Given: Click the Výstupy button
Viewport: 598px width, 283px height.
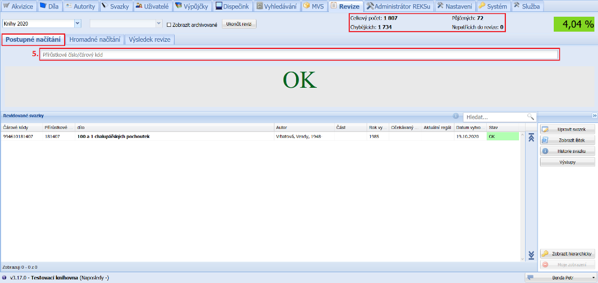Looking at the screenshot, I should (x=567, y=162).
